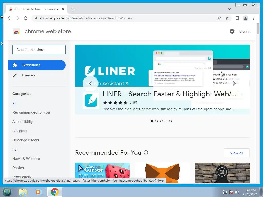The width and height of the screenshot is (263, 197).
Task: Click the LINER star rating
Action: tap(115, 103)
